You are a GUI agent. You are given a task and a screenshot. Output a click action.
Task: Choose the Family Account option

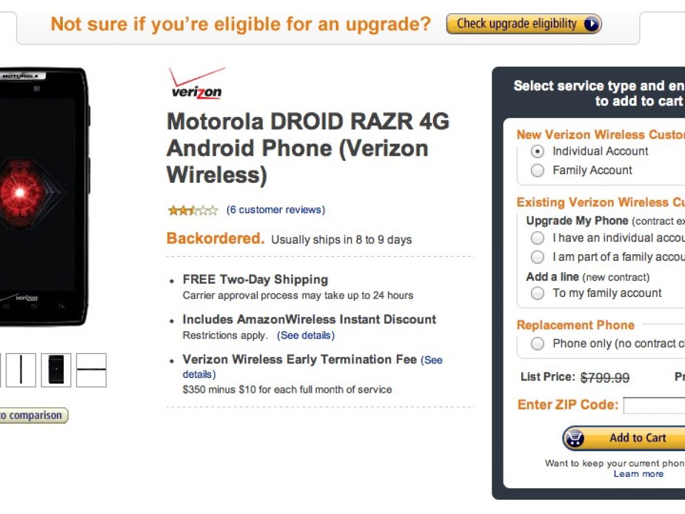537,170
